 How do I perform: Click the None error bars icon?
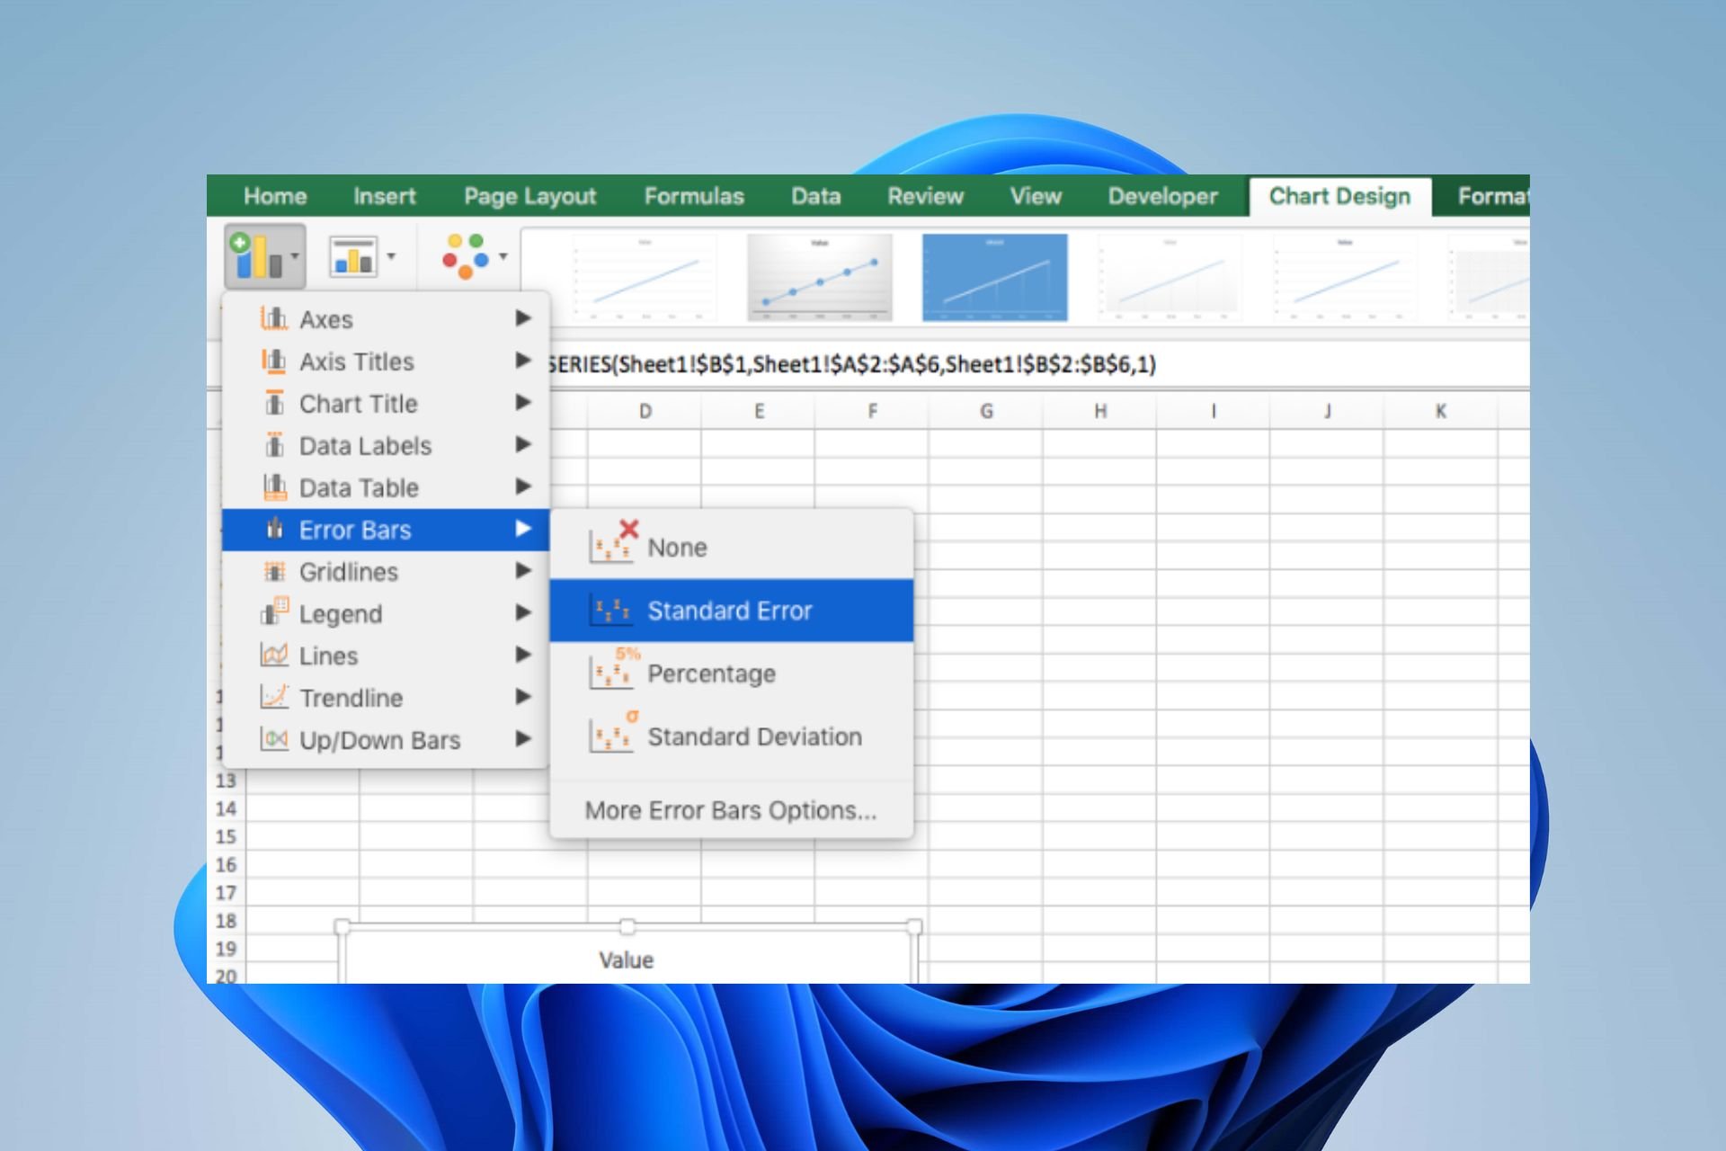pos(613,542)
